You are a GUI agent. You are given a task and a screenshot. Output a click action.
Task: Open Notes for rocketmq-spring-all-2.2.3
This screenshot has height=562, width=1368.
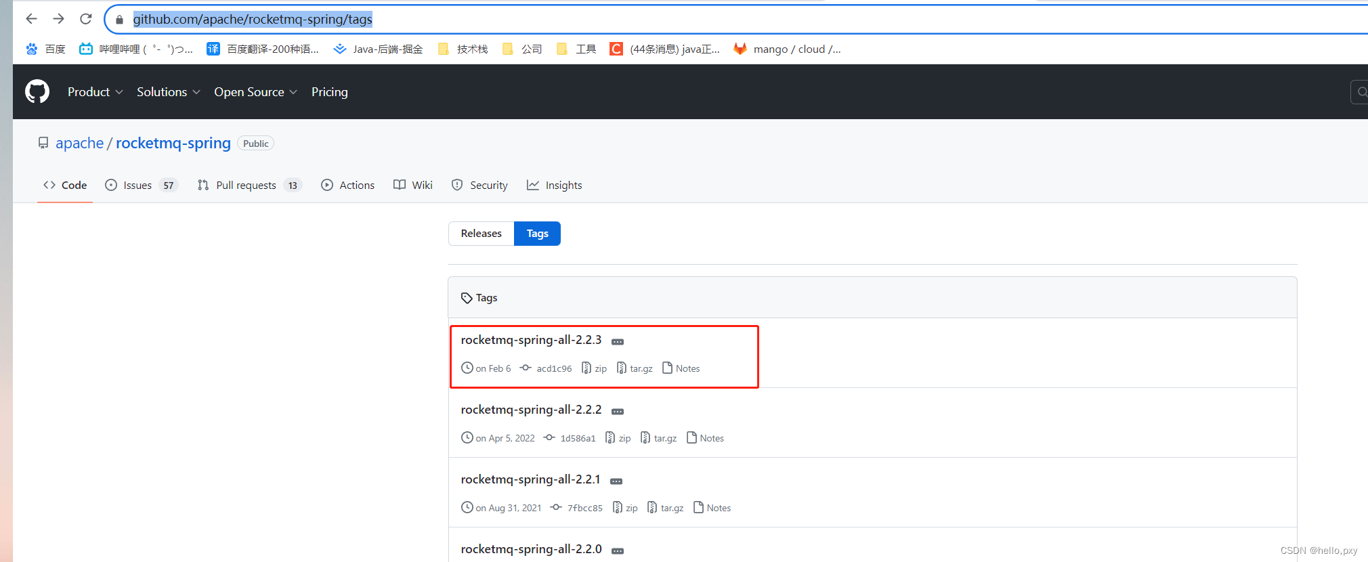[x=681, y=368]
